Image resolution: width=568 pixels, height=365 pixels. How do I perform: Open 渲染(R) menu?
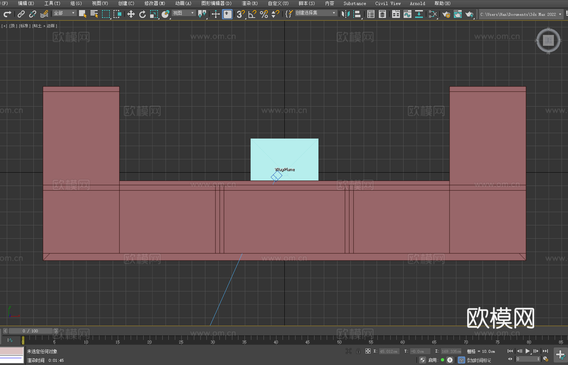click(x=250, y=3)
